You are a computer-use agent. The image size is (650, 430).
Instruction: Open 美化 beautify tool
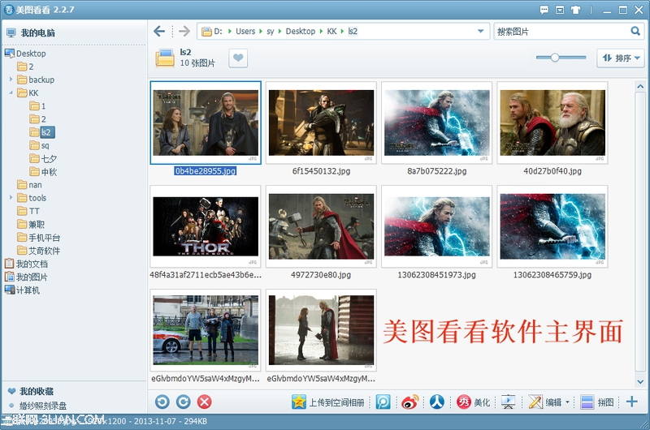click(473, 402)
